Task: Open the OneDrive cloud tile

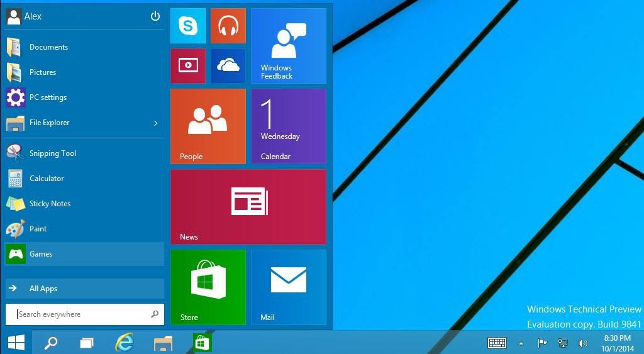Action: (228, 66)
